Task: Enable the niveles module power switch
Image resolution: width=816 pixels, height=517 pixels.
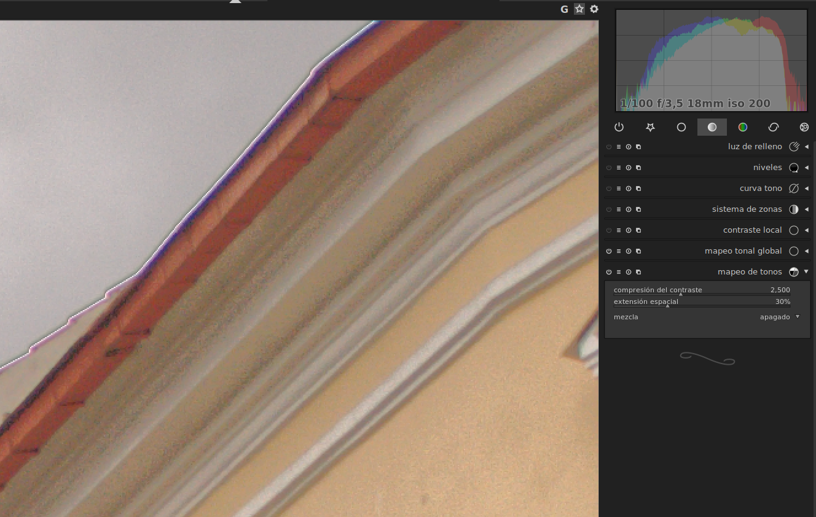Action: [x=609, y=168]
